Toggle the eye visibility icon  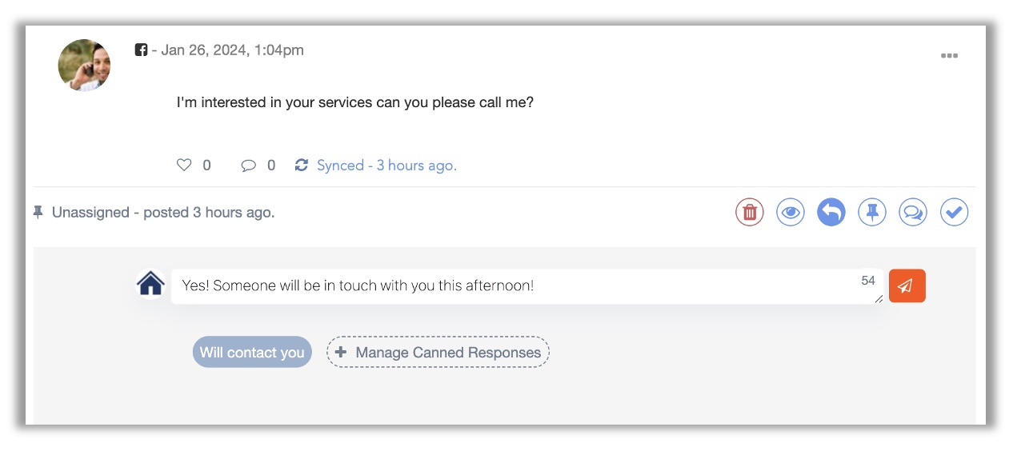point(791,213)
